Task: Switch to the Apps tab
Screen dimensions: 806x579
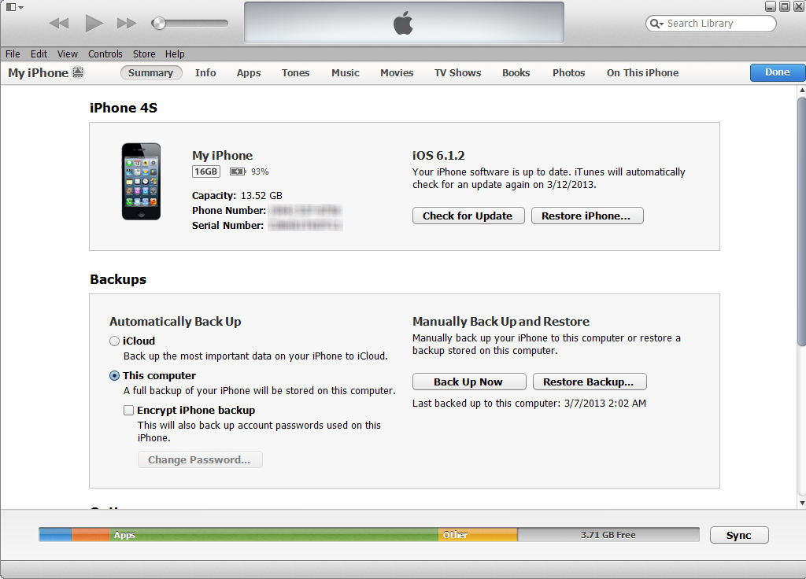Action: pos(249,73)
